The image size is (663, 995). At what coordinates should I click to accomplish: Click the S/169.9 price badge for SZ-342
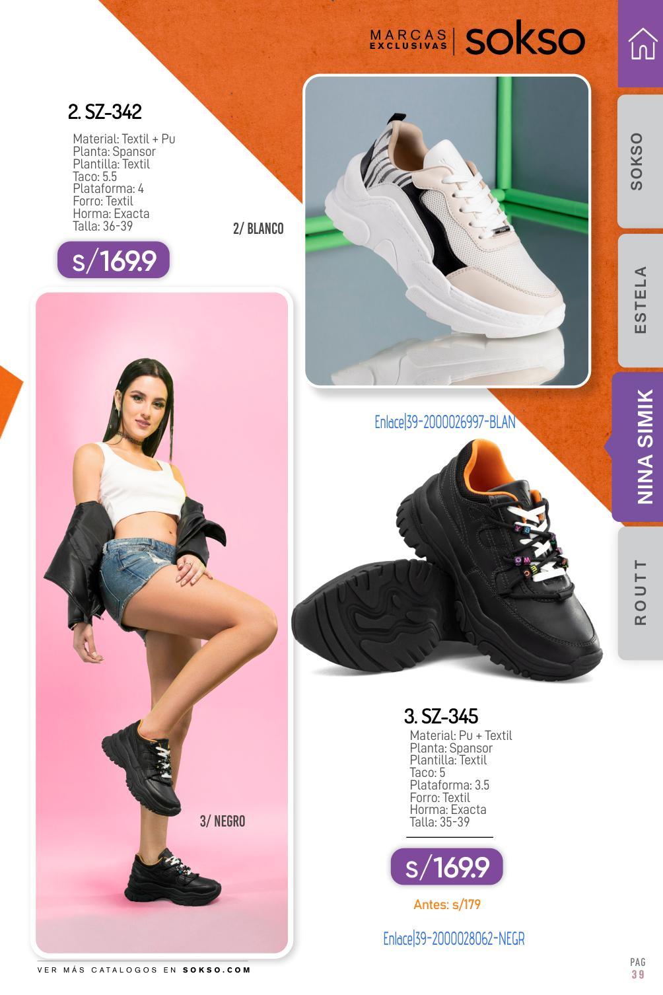click(x=114, y=260)
